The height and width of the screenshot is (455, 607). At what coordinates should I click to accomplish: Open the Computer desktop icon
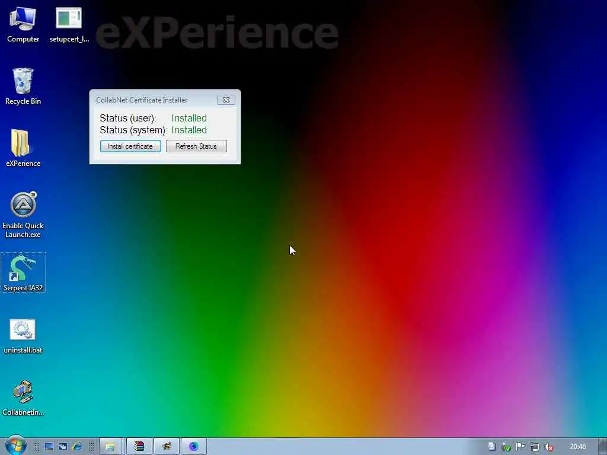(x=23, y=25)
